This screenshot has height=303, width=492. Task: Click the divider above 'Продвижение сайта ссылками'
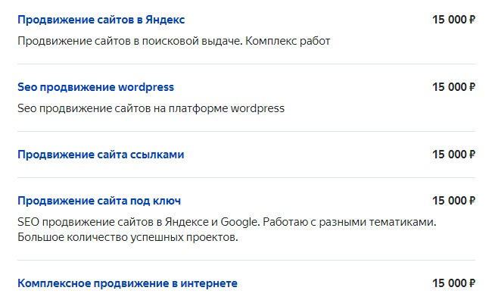[246, 131]
